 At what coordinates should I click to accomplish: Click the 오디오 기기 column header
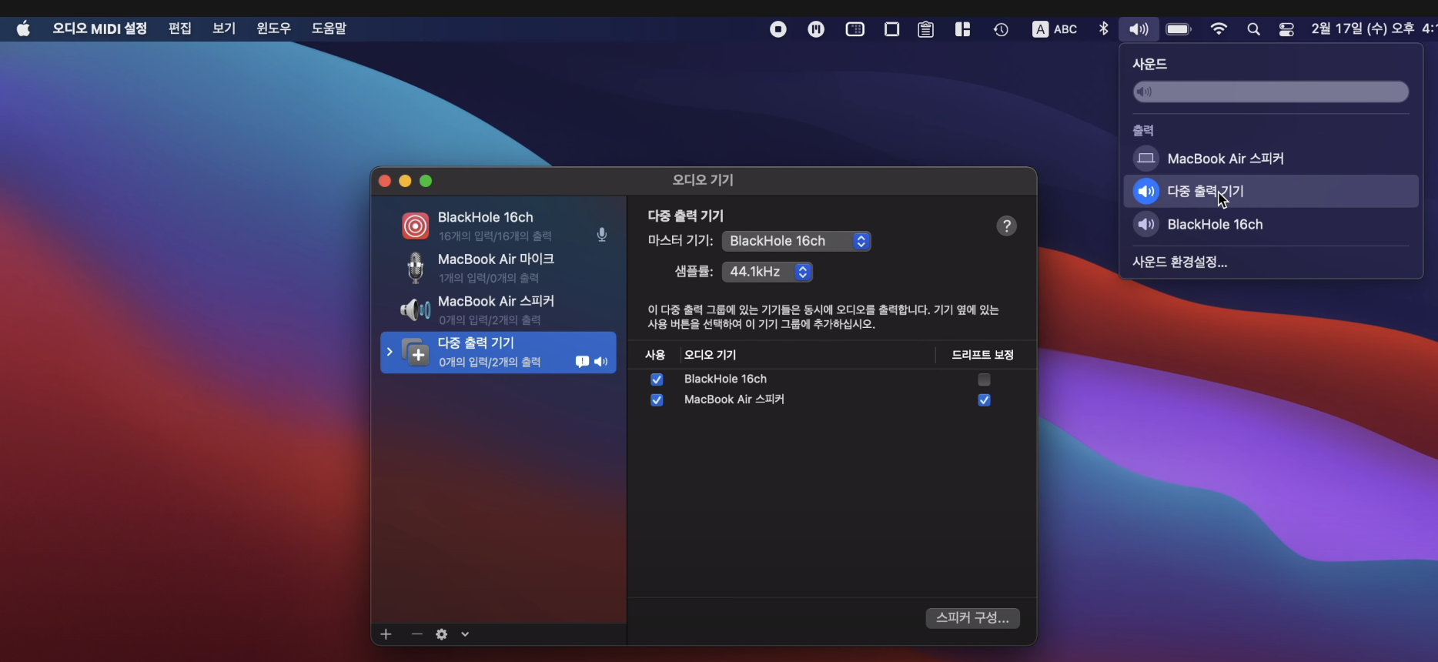tap(710, 355)
